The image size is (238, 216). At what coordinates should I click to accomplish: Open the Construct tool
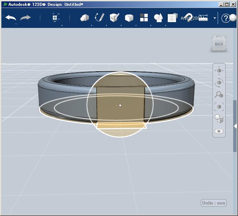pos(114,18)
